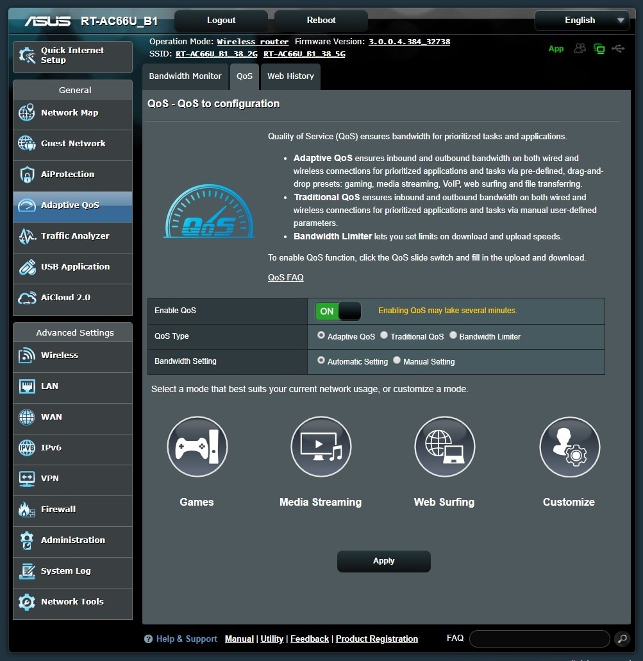The width and height of the screenshot is (643, 661).
Task: Click the VPN monitor icon
Action: (26, 479)
